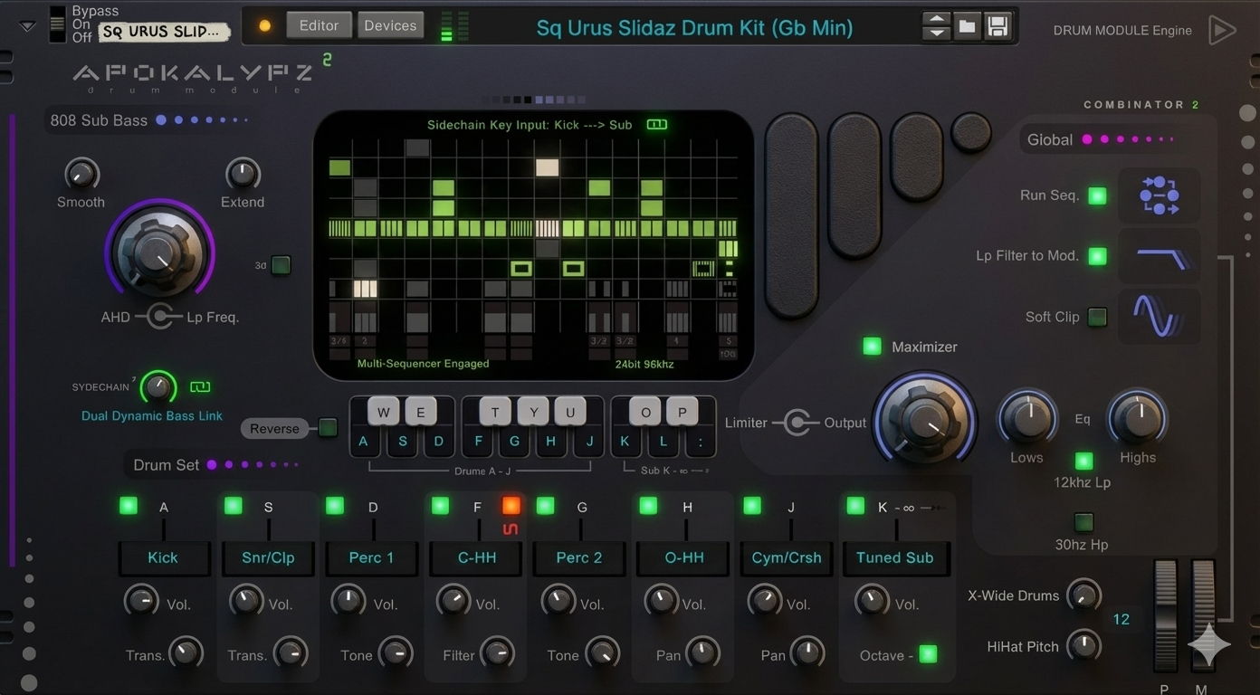Click the patch name Sq Urus Slidaz Drum Kit
The width and height of the screenshot is (1260, 695).
point(694,28)
